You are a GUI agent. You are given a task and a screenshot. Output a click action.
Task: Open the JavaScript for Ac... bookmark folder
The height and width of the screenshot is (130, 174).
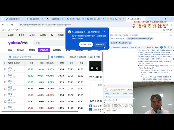(x=16, y=30)
